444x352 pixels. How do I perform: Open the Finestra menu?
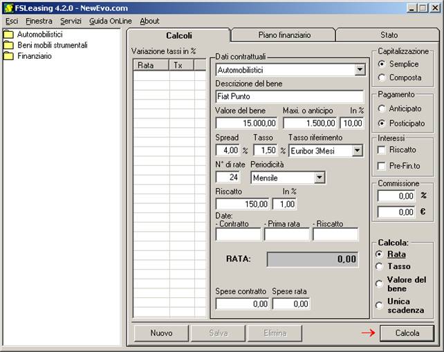(x=39, y=21)
